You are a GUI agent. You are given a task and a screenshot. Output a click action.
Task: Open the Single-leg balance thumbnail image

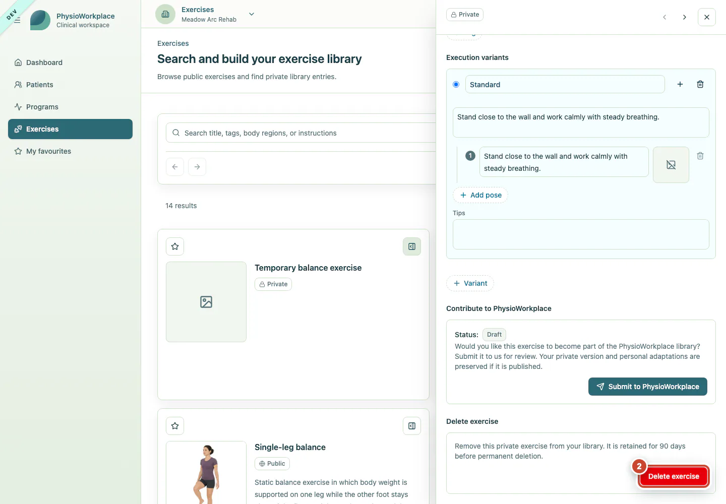[206, 473]
